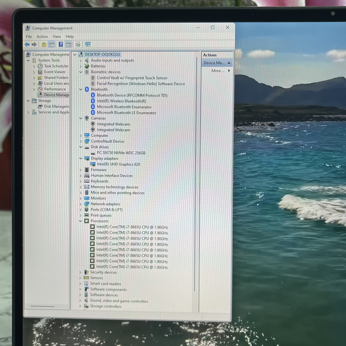Collapse the DESKTOP-OQOKQ3G root node
Image resolution: width=346 pixels, height=346 pixels.
coord(75,55)
